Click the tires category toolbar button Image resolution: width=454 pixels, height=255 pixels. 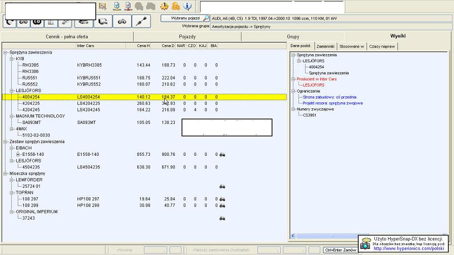tap(37, 23)
